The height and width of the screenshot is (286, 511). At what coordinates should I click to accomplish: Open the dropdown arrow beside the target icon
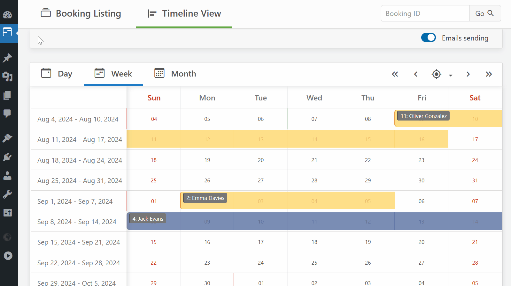coord(451,76)
